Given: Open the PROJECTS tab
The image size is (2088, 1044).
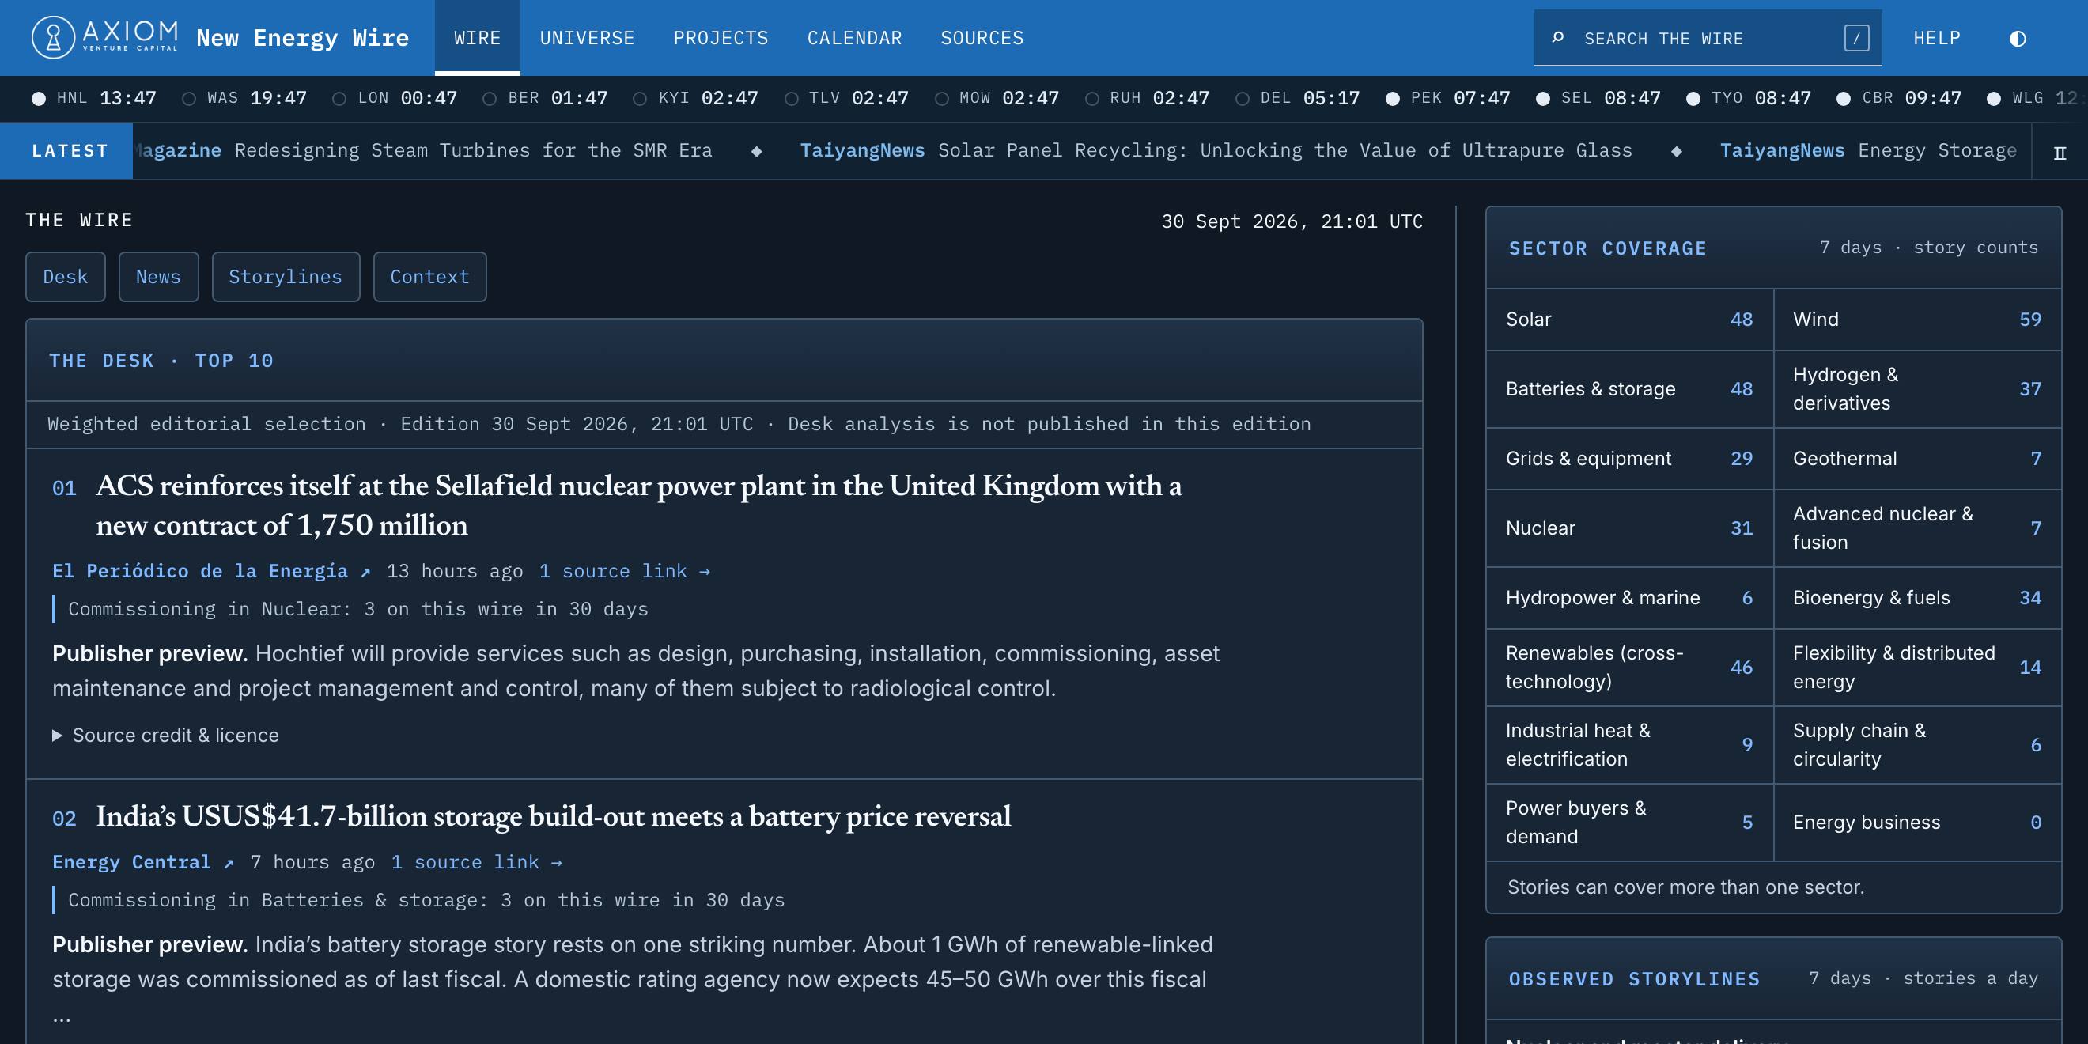Looking at the screenshot, I should (x=721, y=38).
